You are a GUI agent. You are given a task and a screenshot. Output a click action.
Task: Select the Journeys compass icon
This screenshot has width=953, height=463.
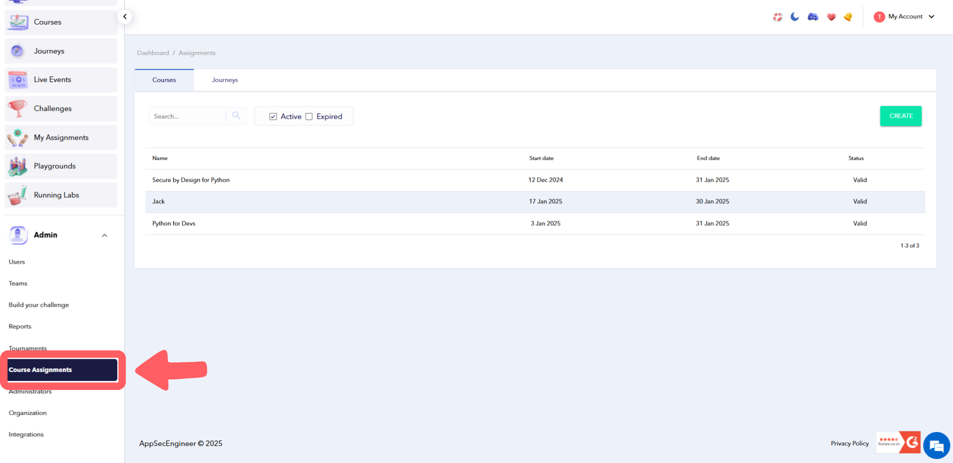coord(18,51)
